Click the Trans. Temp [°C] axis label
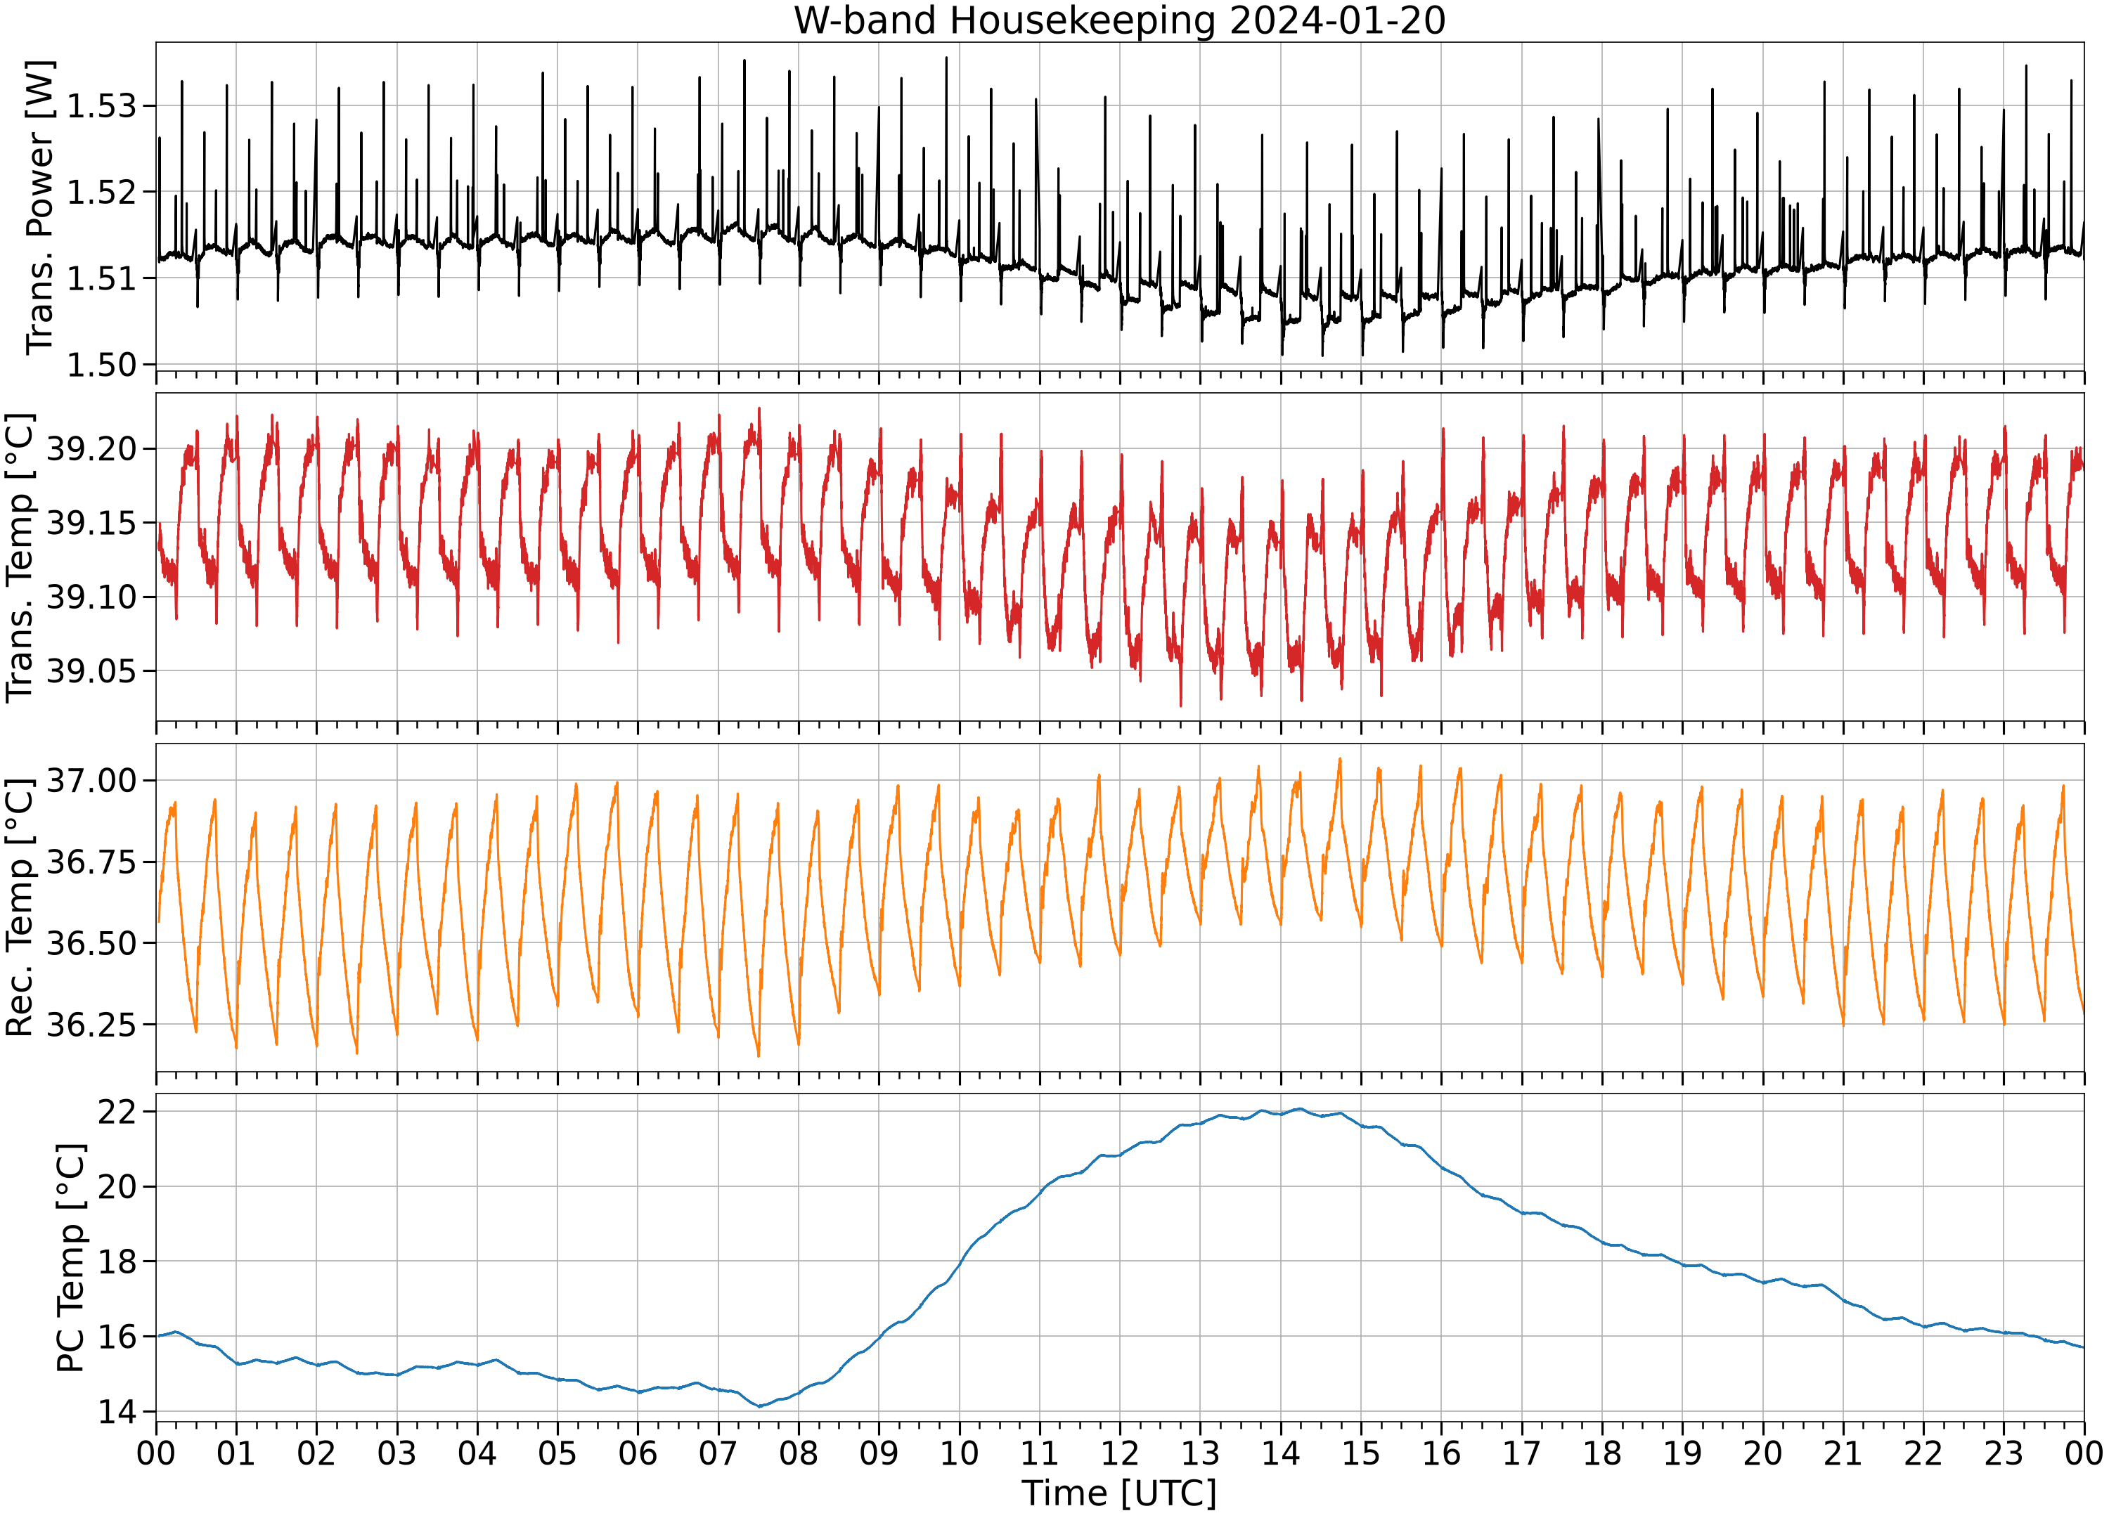The height and width of the screenshot is (1518, 2109). tap(20, 558)
